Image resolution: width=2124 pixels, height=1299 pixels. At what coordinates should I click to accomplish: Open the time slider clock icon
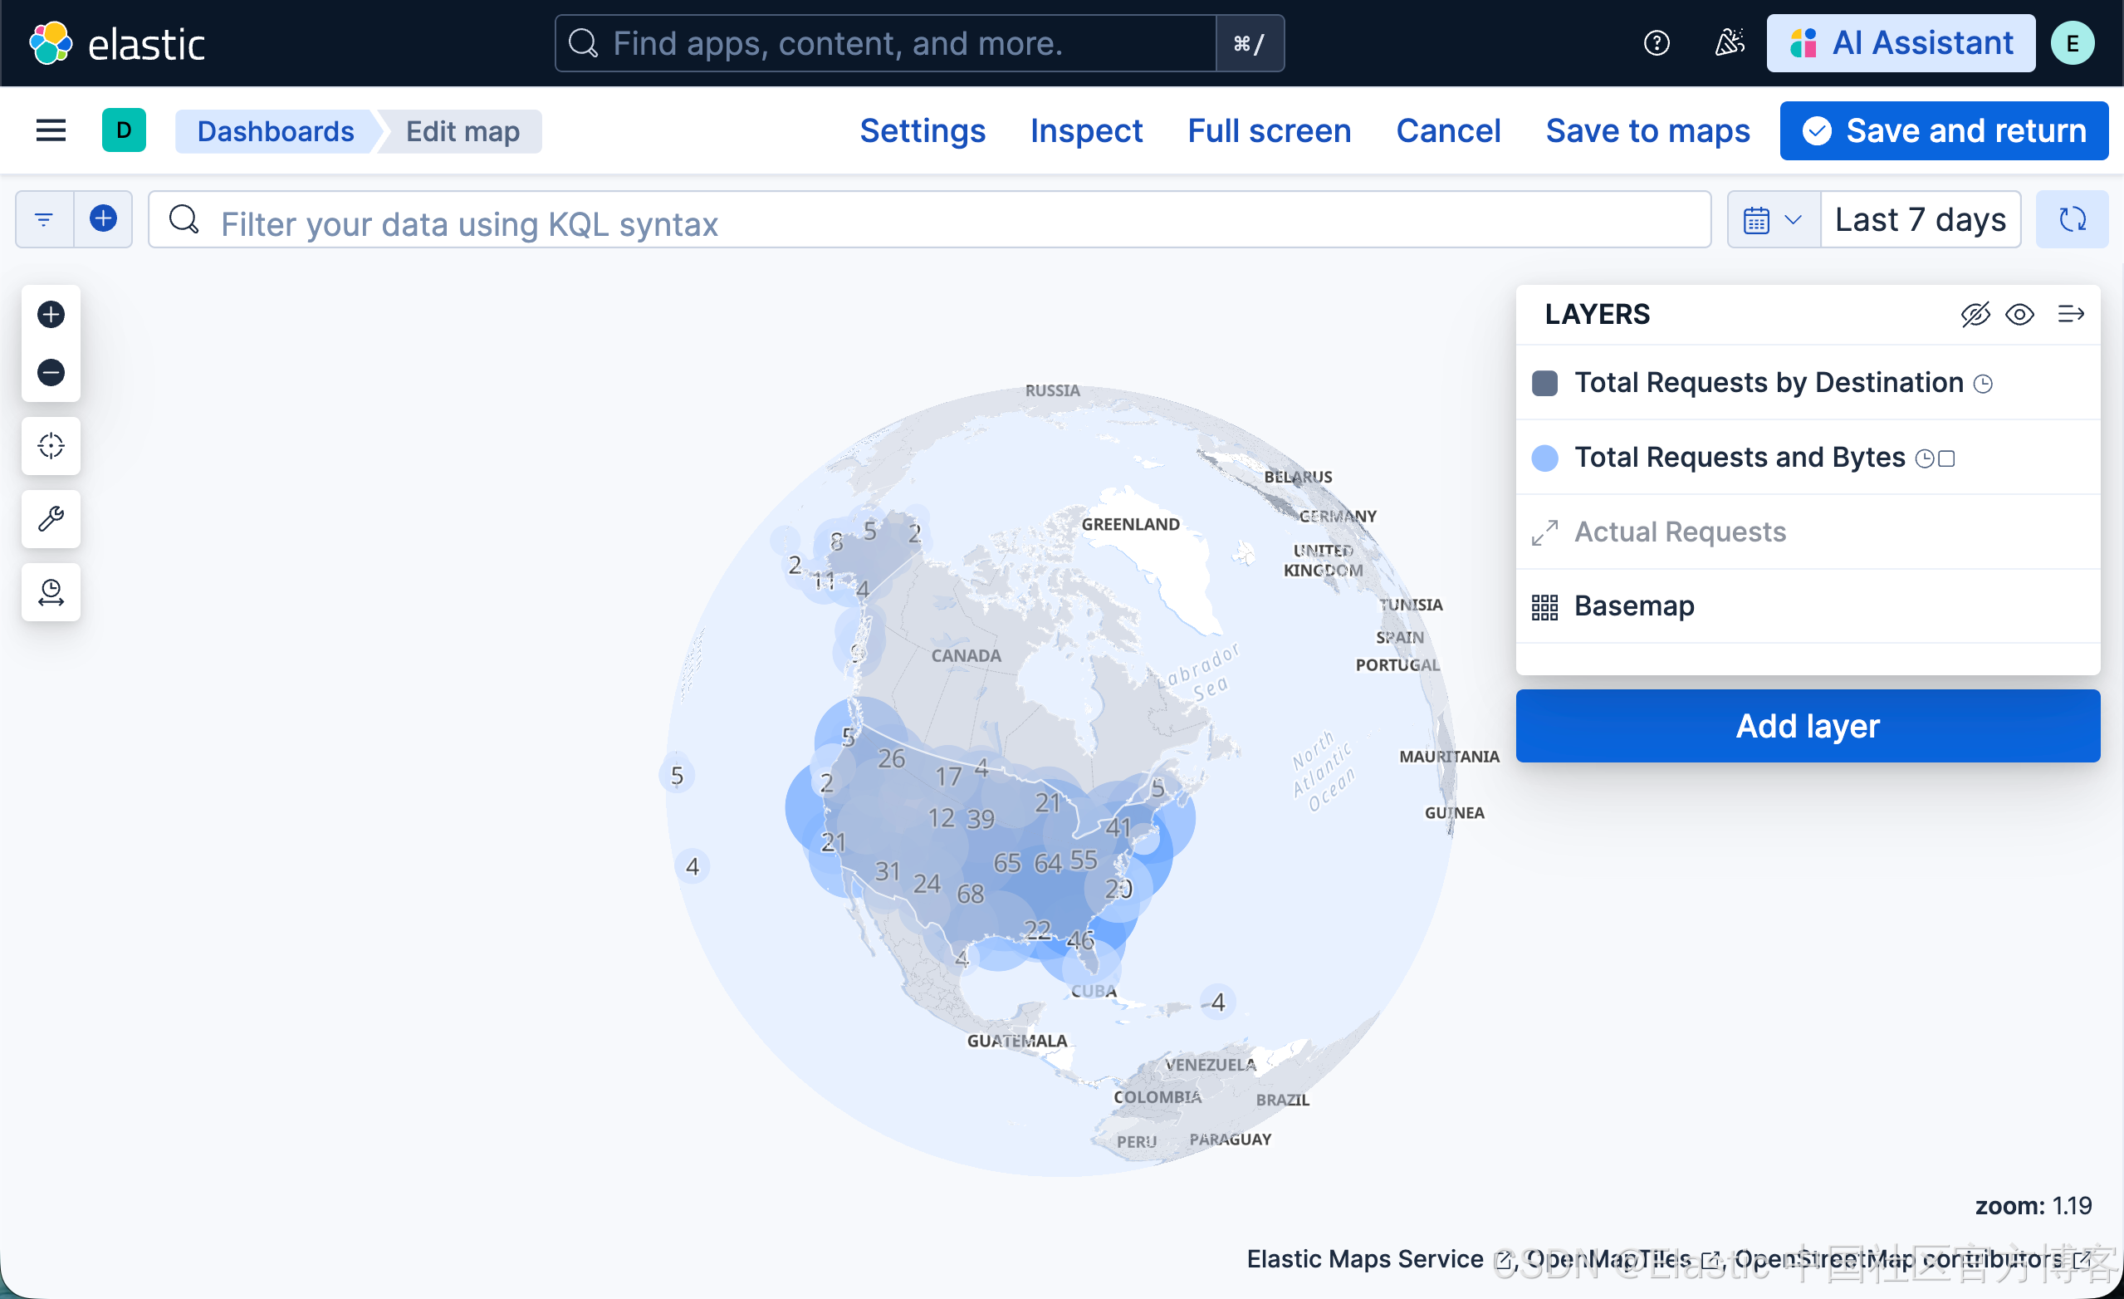pyautogui.click(x=51, y=592)
